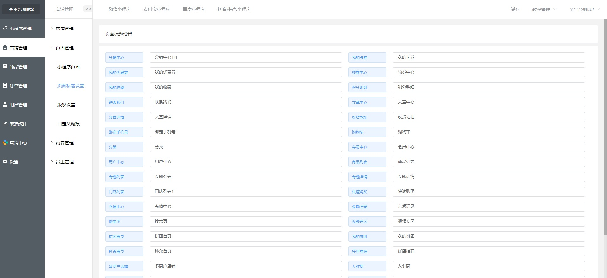Screen dimensions: 607x278
Task: Click the 店铺管理 header above submenu
Action: (64, 9)
